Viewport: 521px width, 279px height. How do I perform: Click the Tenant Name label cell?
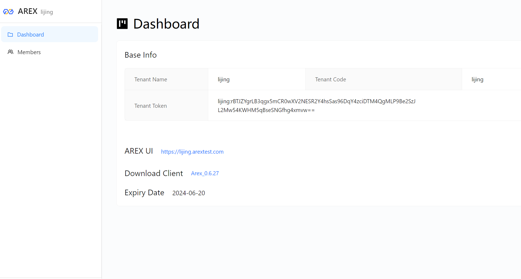166,79
